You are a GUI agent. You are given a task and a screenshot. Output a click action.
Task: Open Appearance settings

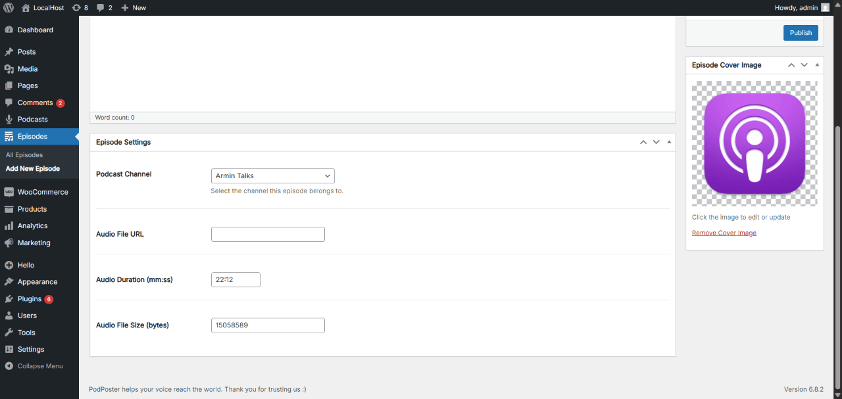36,281
